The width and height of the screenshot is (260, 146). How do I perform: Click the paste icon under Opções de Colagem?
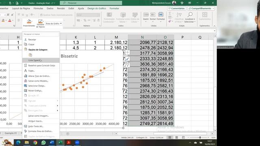(30, 55)
